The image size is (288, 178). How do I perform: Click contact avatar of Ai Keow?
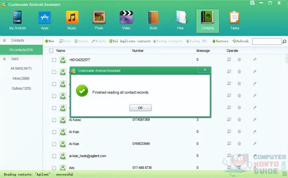[63, 120]
